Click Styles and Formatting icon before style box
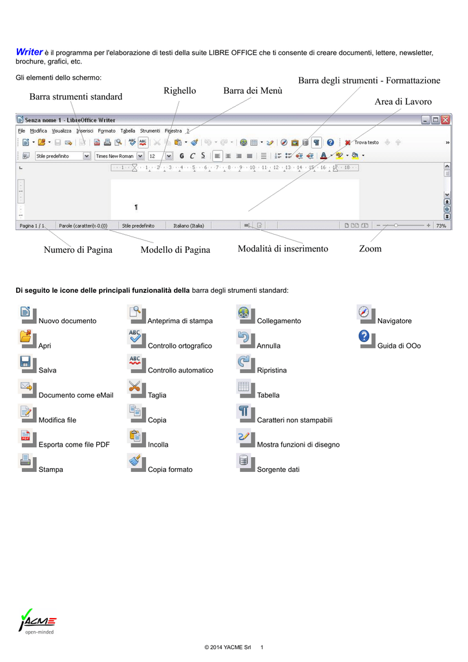The image size is (468, 662). click(26, 156)
